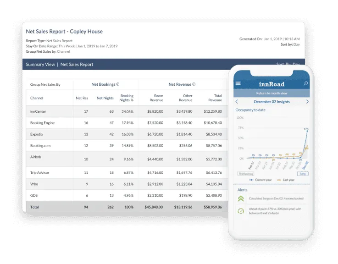Click the Occupancy to date heading
Screen dimensions: 338x264
coord(250,110)
